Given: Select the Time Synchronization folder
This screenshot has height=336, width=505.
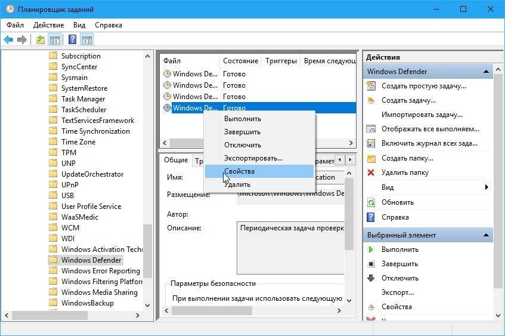Looking at the screenshot, I should (x=95, y=131).
